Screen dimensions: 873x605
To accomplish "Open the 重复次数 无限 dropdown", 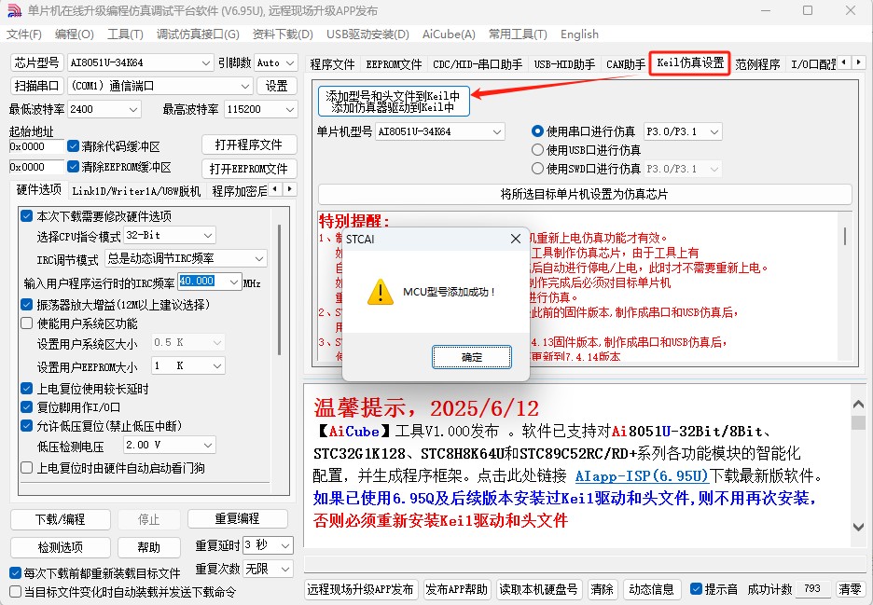I will coord(285,569).
